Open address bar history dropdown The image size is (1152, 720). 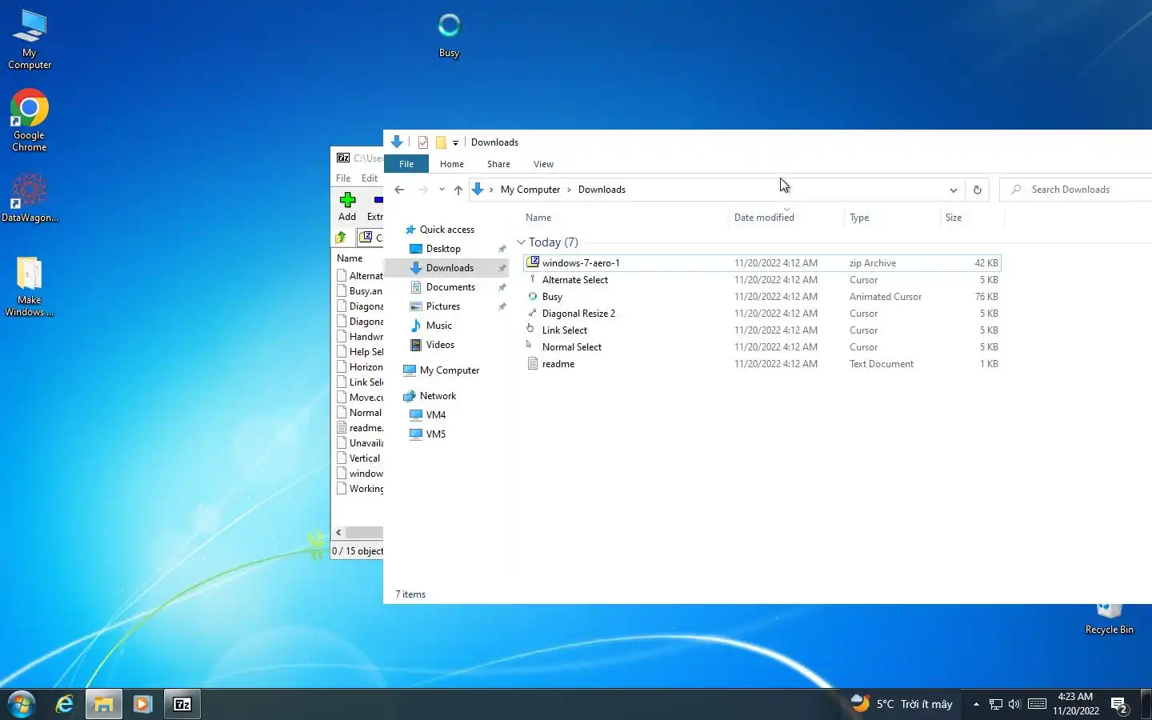point(953,190)
